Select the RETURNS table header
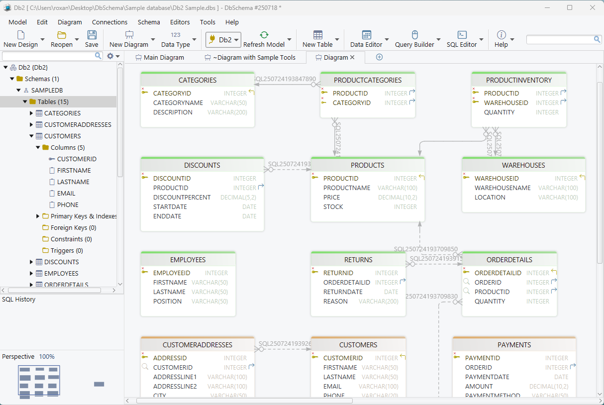The image size is (604, 405). [358, 259]
